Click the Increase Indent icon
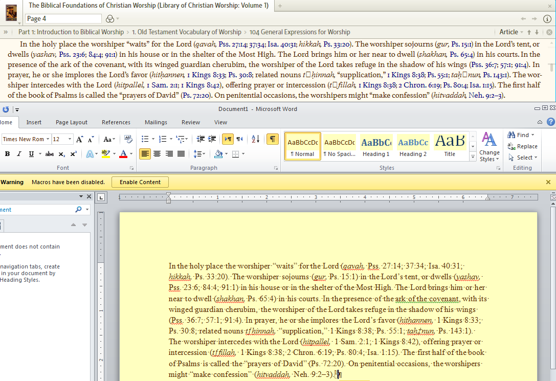Viewport: 556px width, 381px height. point(212,139)
